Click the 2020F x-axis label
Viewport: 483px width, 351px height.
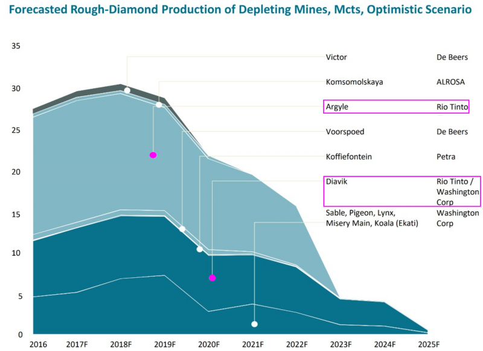209,344
